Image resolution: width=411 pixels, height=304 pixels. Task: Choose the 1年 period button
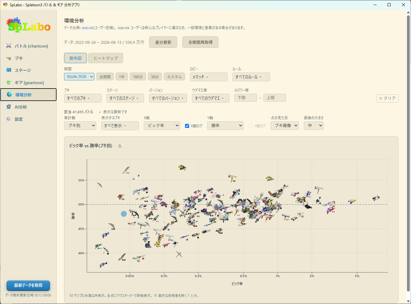(122, 77)
